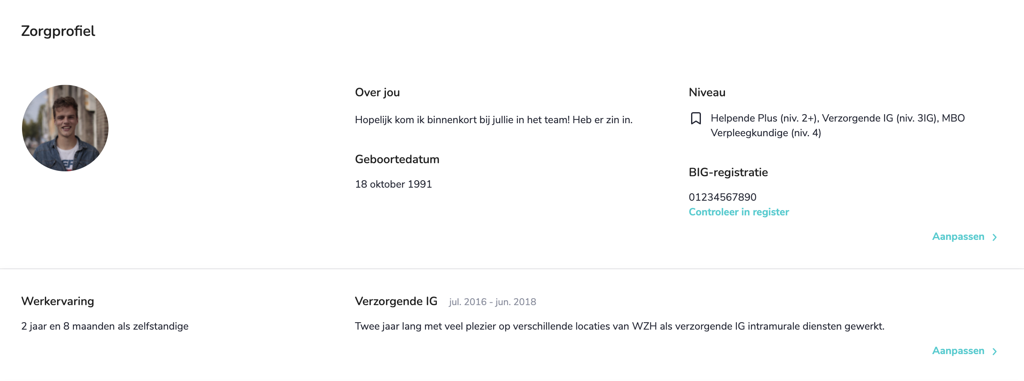The image size is (1024, 381).
Task: Click Aanpassen in the Werkervaring section
Action: tap(958, 351)
